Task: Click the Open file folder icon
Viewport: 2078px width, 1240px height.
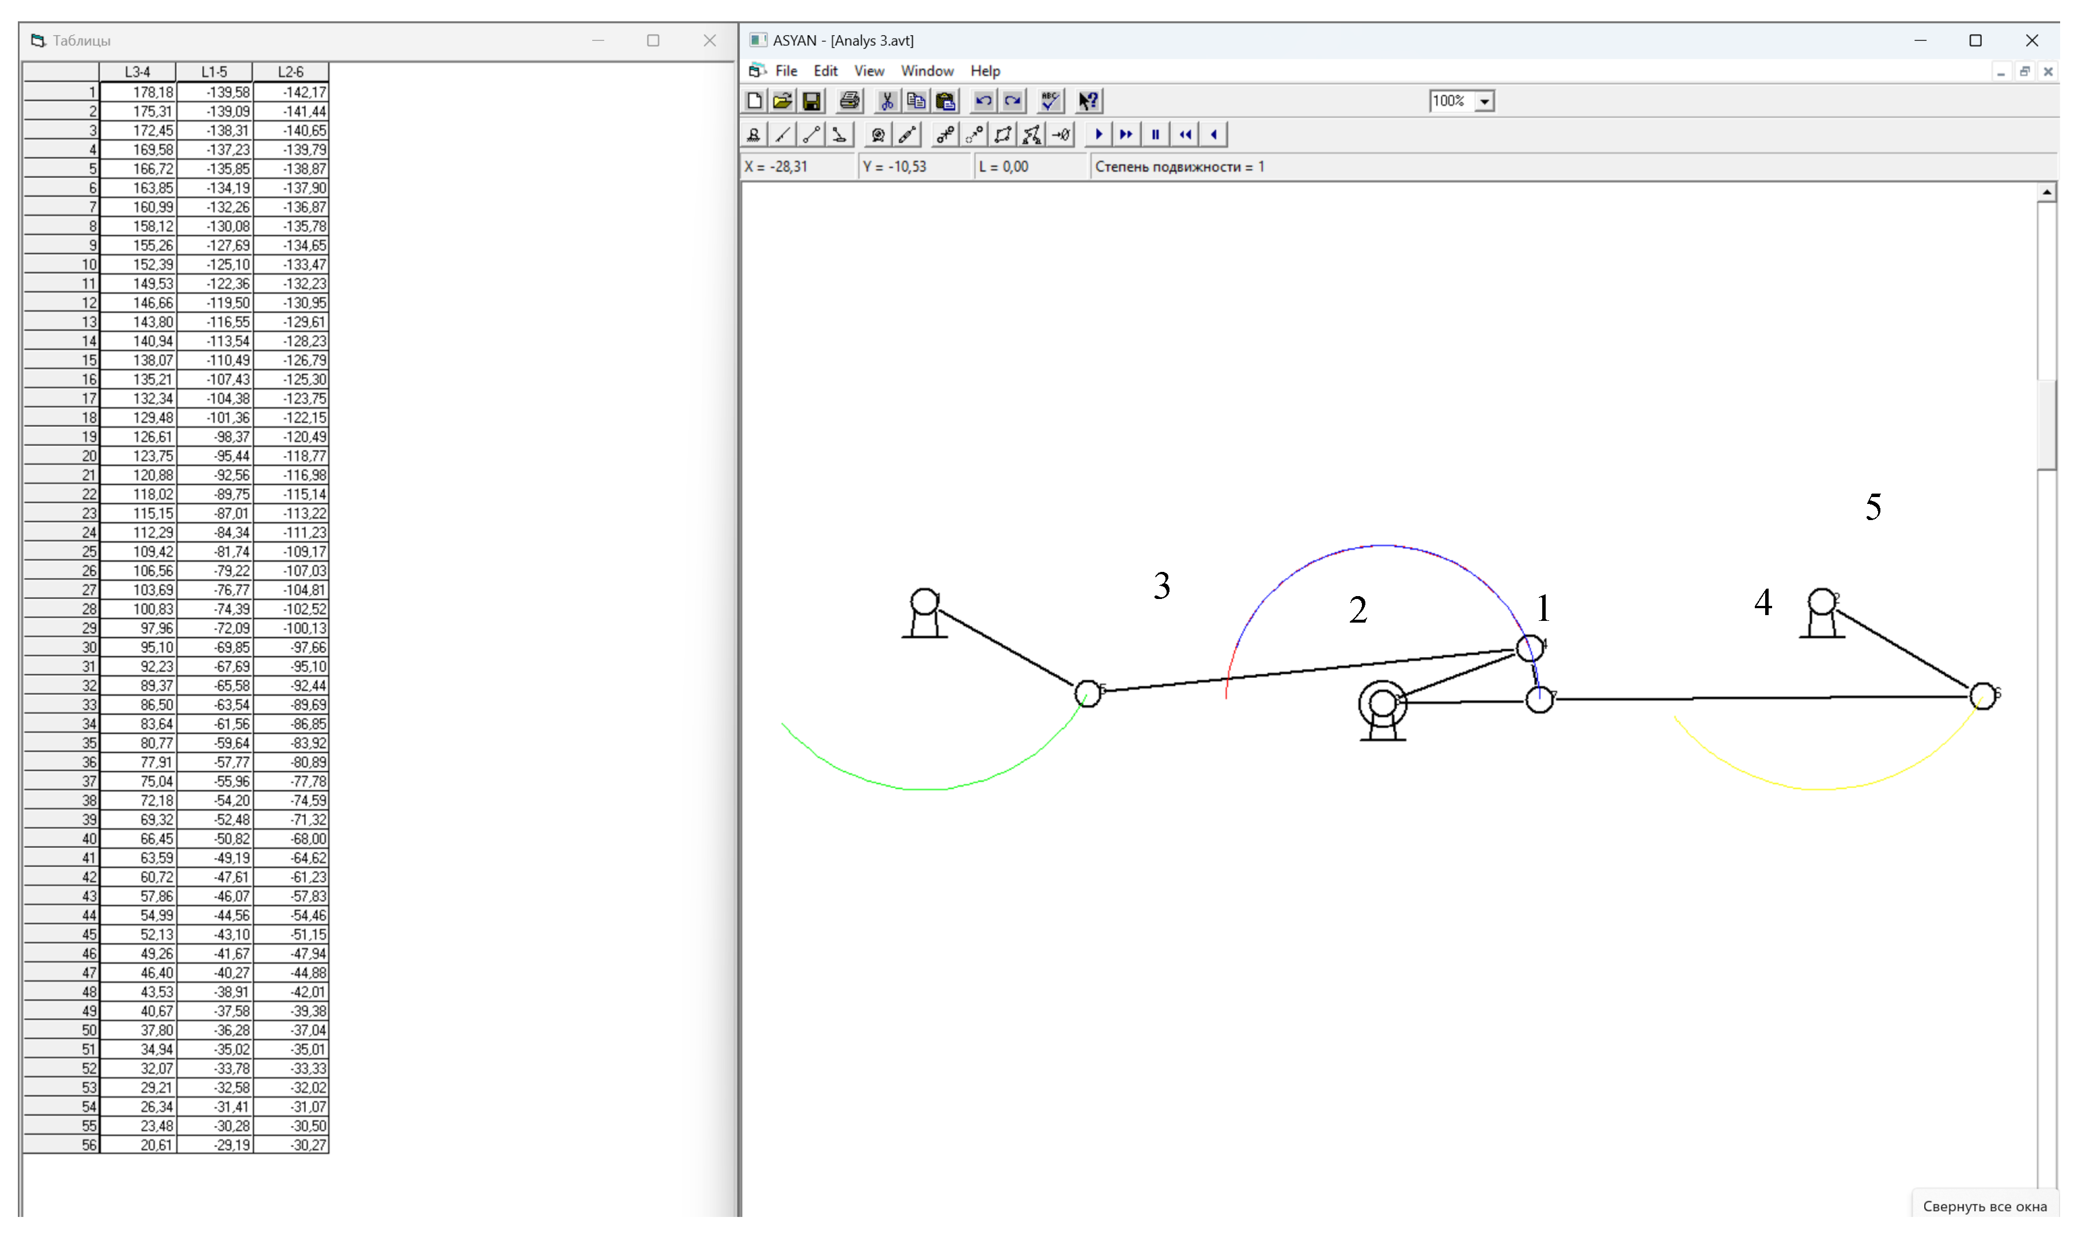Action: [x=782, y=101]
